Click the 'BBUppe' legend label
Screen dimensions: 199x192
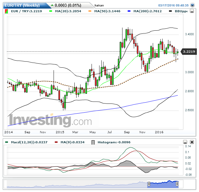click(181, 11)
